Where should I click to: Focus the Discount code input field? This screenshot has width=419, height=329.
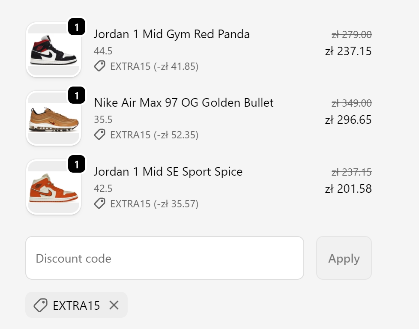(165, 258)
